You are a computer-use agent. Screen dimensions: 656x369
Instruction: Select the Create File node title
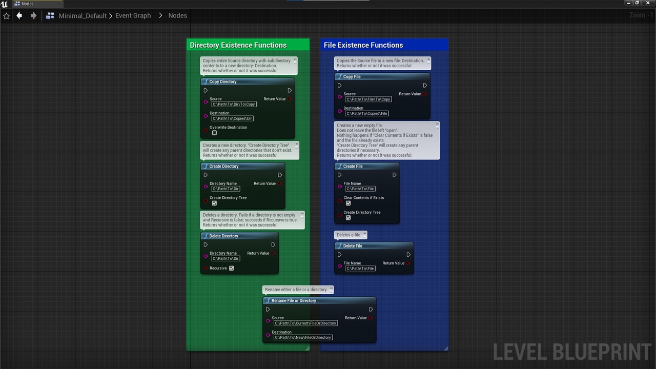(353, 166)
